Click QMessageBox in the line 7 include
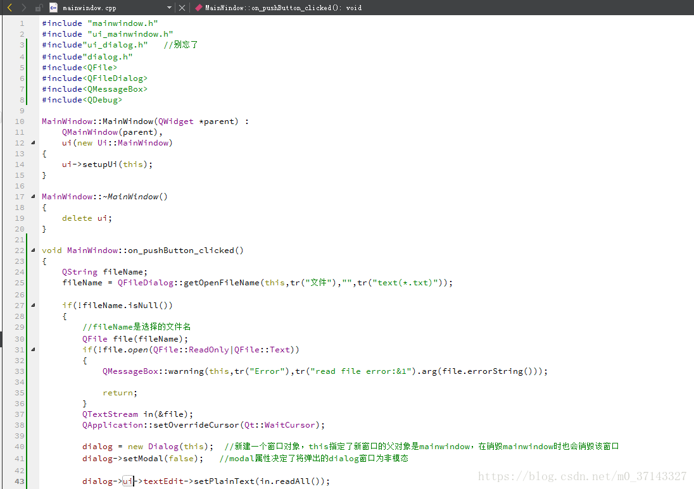The height and width of the screenshot is (489, 694). [x=115, y=89]
